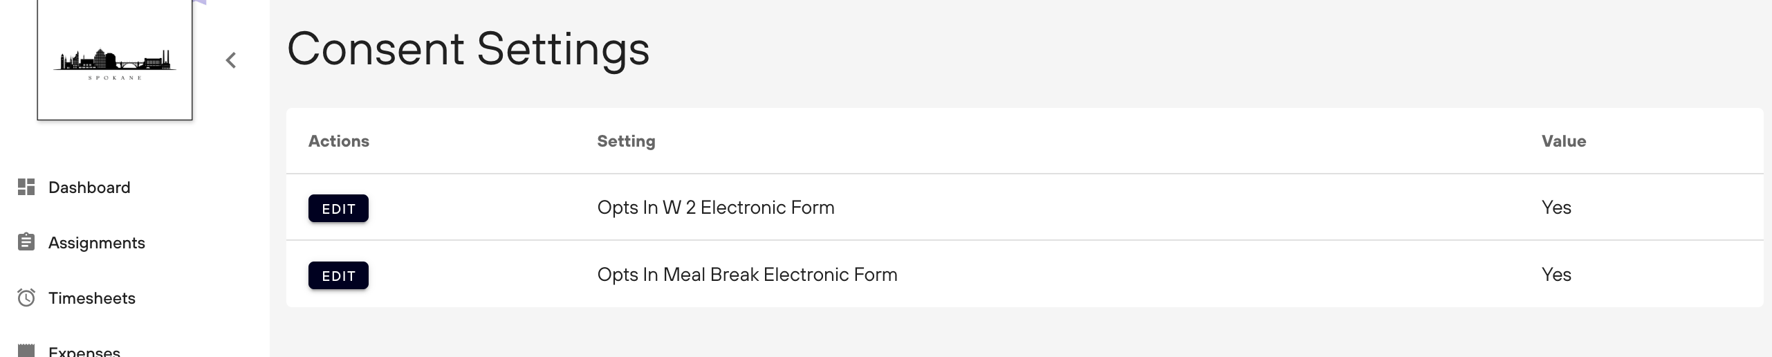Click the Yes value for Meal Break form
The height and width of the screenshot is (357, 1772).
click(x=1556, y=275)
